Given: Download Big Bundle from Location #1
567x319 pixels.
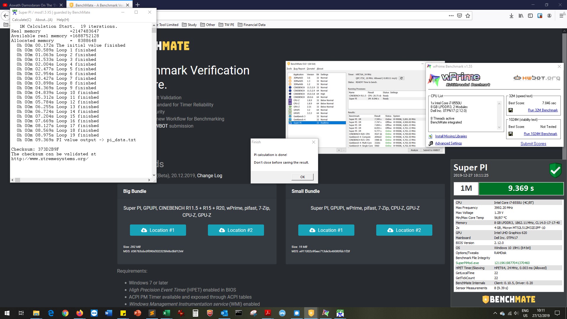Looking at the screenshot, I should tap(158, 230).
